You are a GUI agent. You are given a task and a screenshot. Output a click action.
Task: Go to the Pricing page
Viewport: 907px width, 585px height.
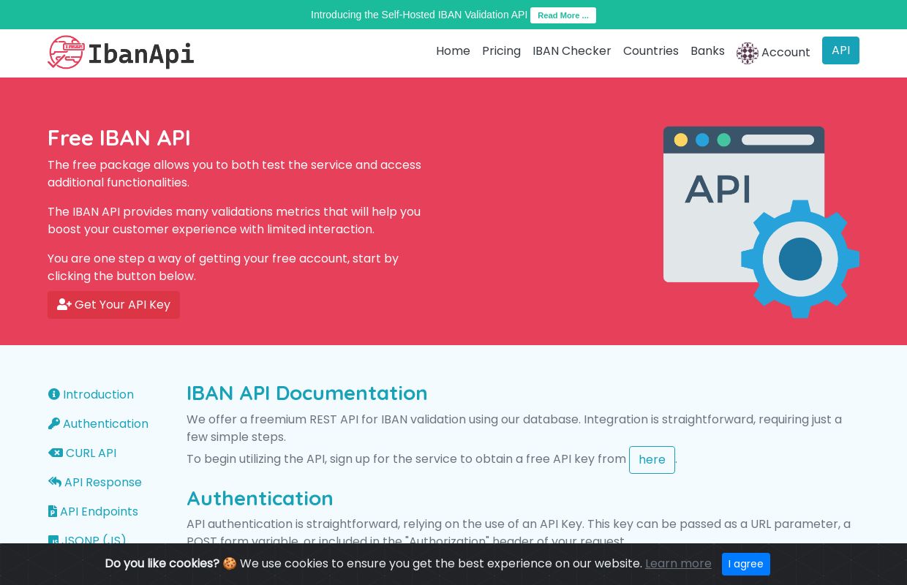(x=501, y=50)
